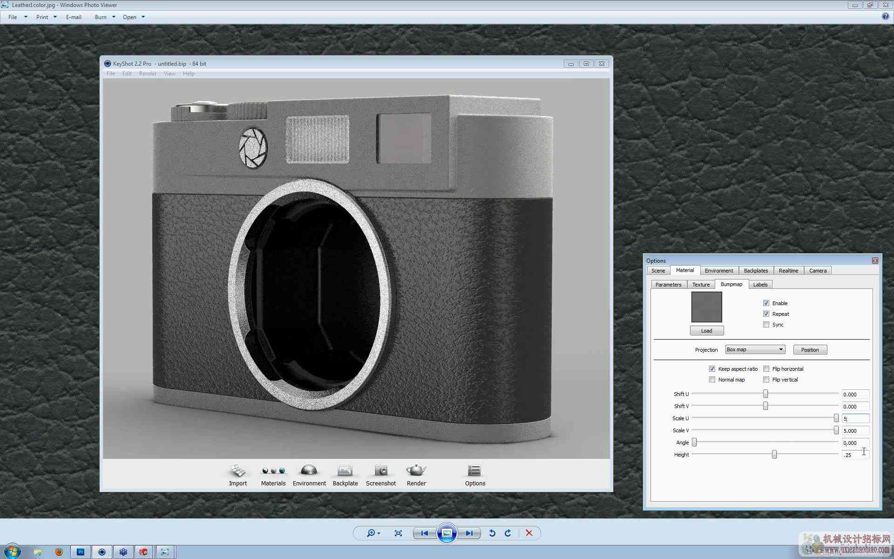894x559 pixels.
Task: Click the Render teapot icon
Action: pyautogui.click(x=416, y=470)
